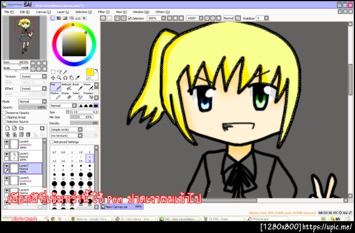Click the navigator preview thumbnail

click(x=24, y=38)
